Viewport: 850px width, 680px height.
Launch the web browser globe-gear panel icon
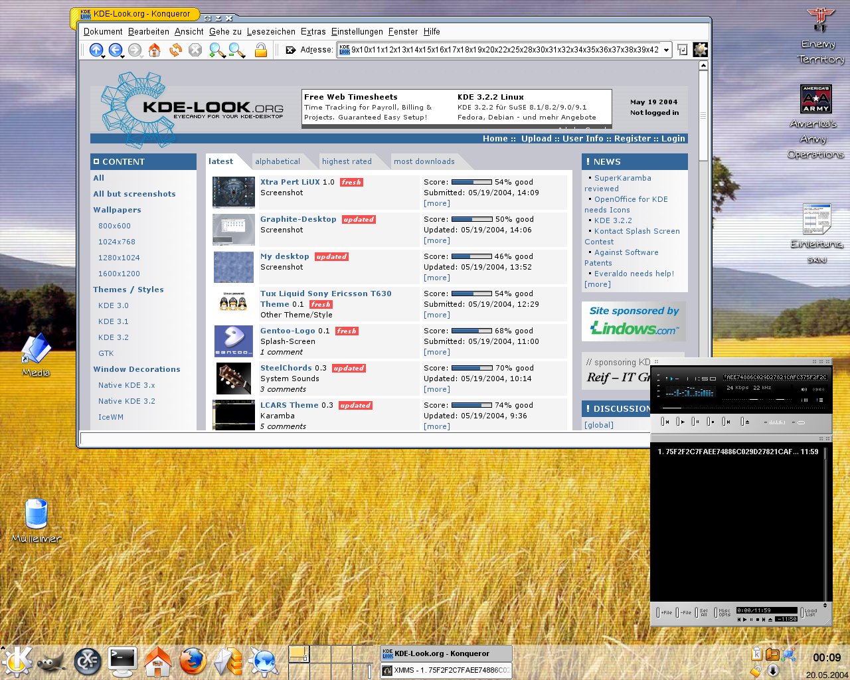(x=263, y=661)
